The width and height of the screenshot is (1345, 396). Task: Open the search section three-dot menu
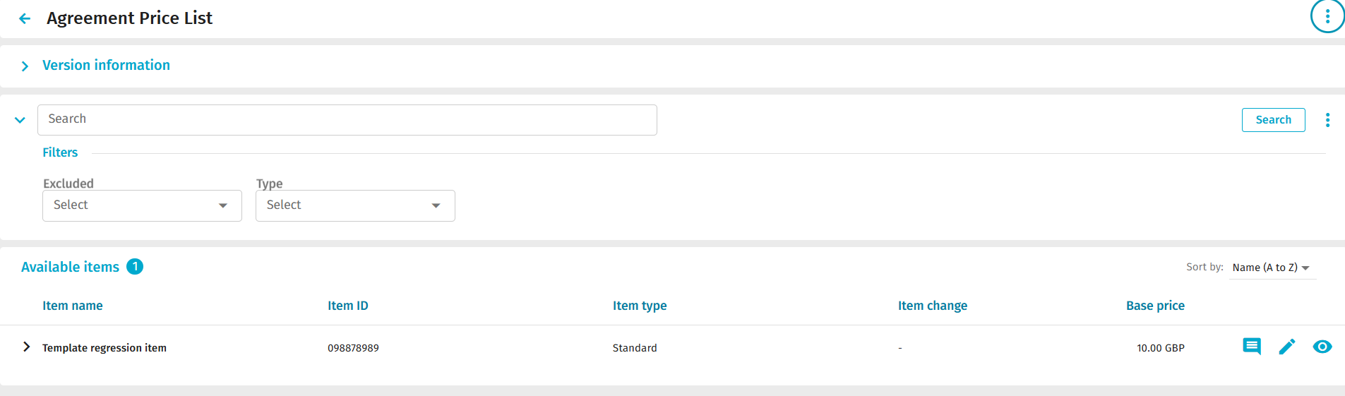point(1327,120)
